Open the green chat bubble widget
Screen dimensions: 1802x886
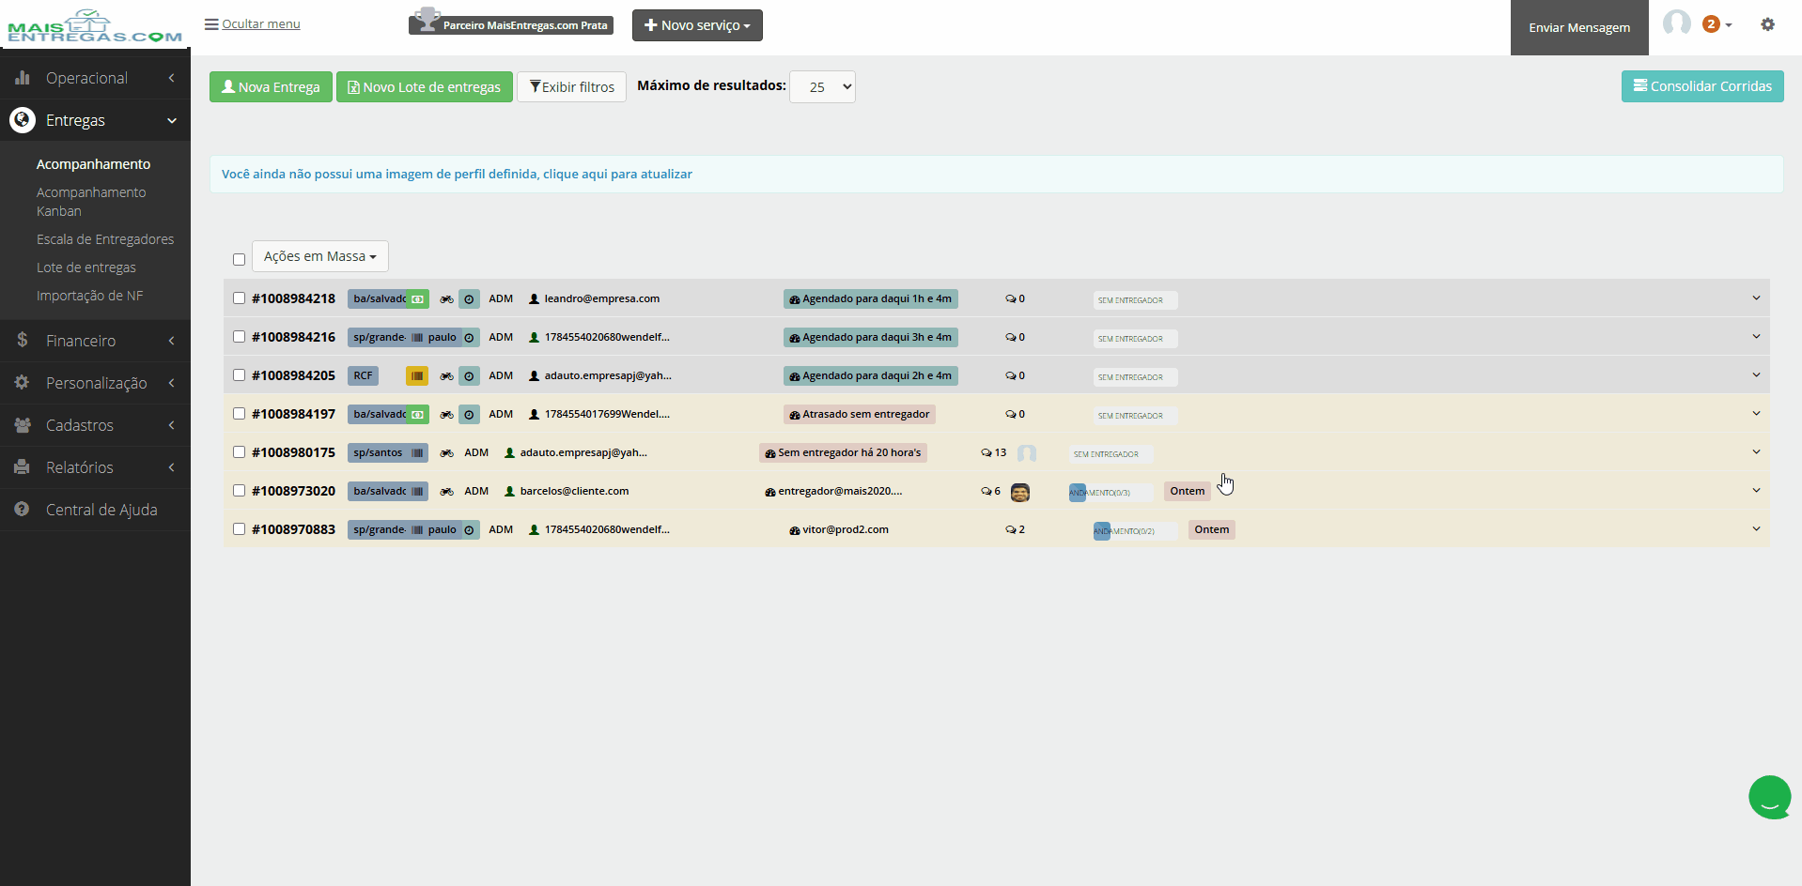point(1769,797)
